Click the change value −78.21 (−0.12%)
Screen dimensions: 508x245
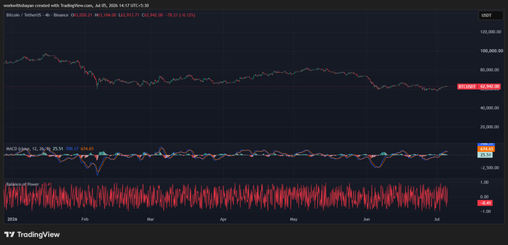tap(180, 15)
